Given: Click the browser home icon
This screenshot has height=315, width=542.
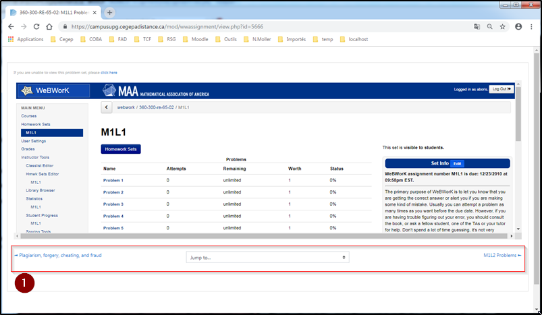Looking at the screenshot, I should (49, 27).
